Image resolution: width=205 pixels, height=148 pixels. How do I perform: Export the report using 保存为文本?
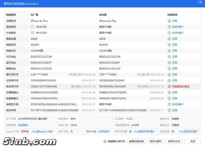coord(174,141)
